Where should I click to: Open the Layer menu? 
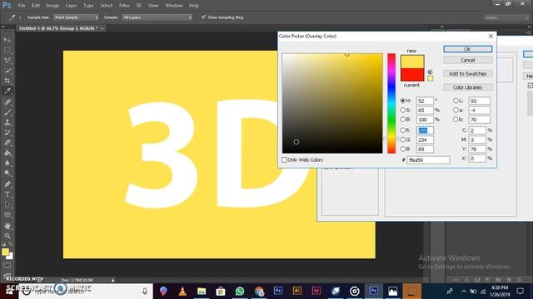[71, 6]
